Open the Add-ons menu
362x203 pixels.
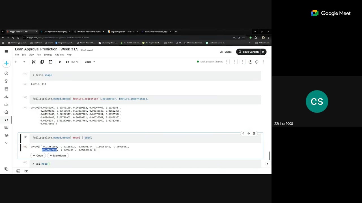(x=59, y=55)
